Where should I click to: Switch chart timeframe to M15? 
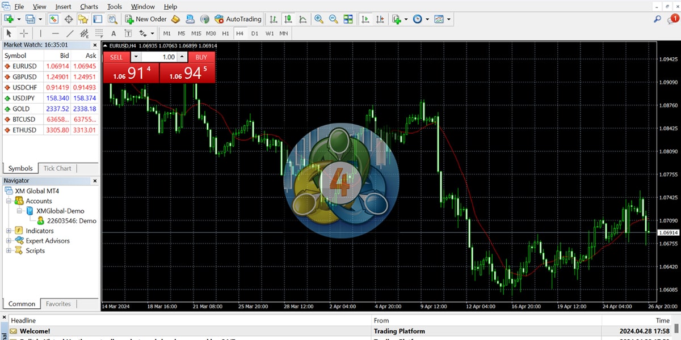pyautogui.click(x=196, y=33)
